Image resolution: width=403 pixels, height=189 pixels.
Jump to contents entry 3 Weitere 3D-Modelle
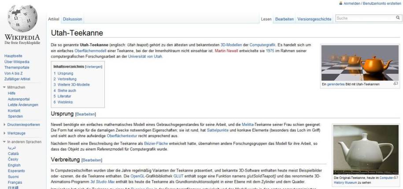[71, 85]
